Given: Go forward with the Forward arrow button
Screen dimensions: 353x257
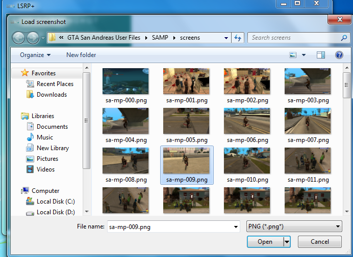Looking at the screenshot, I should (33, 38).
